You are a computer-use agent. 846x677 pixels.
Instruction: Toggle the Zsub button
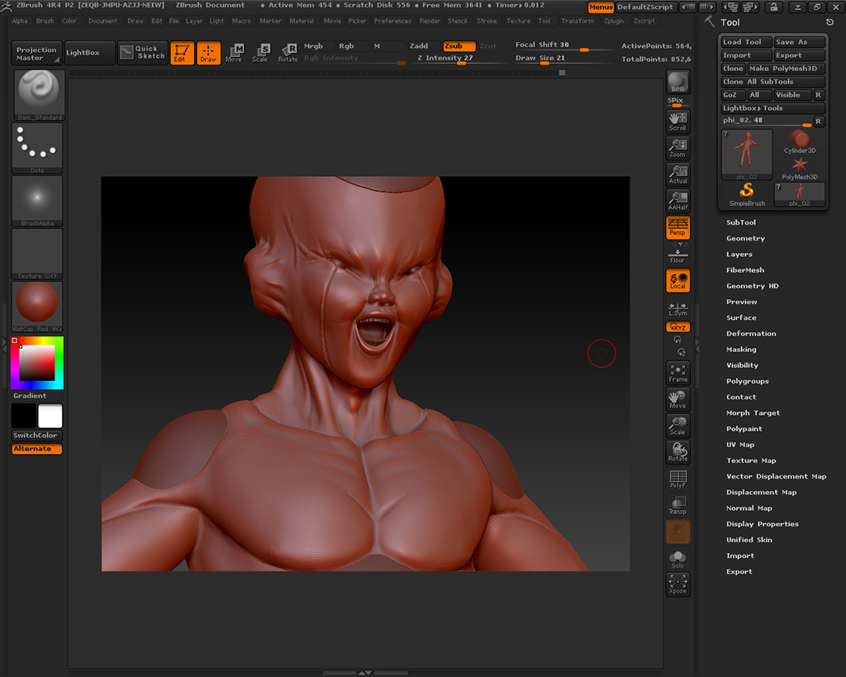pyautogui.click(x=459, y=46)
